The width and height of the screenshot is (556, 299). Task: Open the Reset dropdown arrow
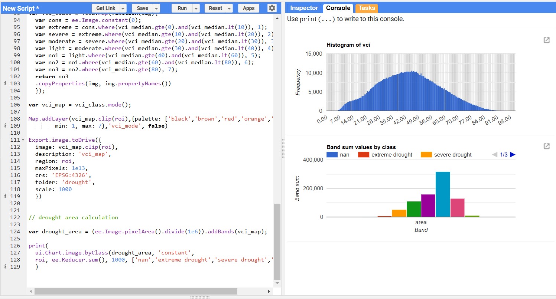pyautogui.click(x=229, y=8)
